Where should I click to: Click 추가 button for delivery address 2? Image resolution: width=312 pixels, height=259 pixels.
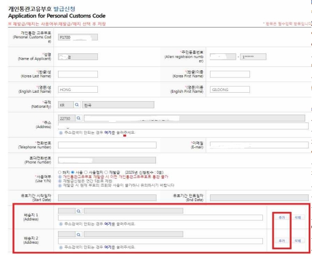pyautogui.click(x=282, y=241)
